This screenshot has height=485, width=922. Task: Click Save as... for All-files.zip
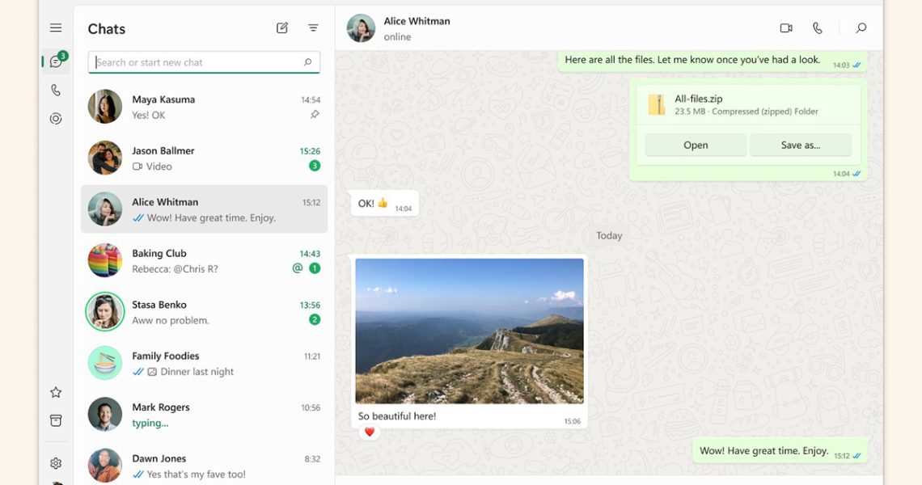point(801,145)
